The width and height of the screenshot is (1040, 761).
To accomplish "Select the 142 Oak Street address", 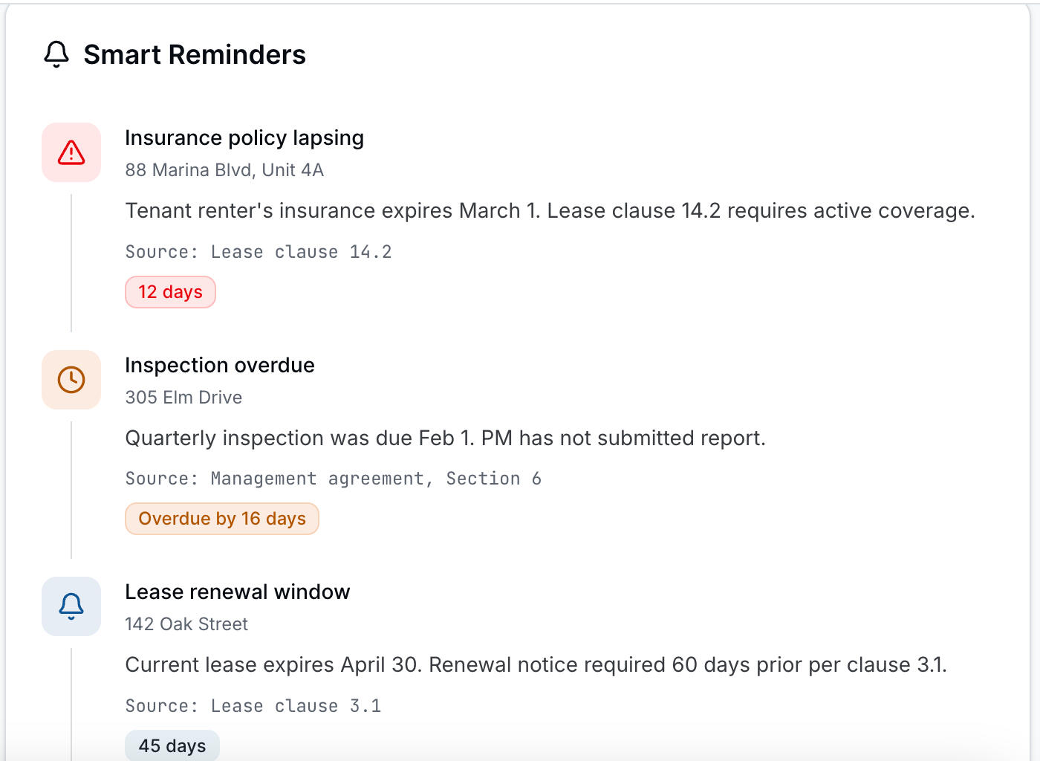I will (186, 624).
